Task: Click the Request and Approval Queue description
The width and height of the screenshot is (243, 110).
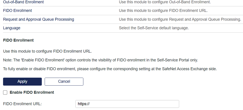Action: point(180,19)
